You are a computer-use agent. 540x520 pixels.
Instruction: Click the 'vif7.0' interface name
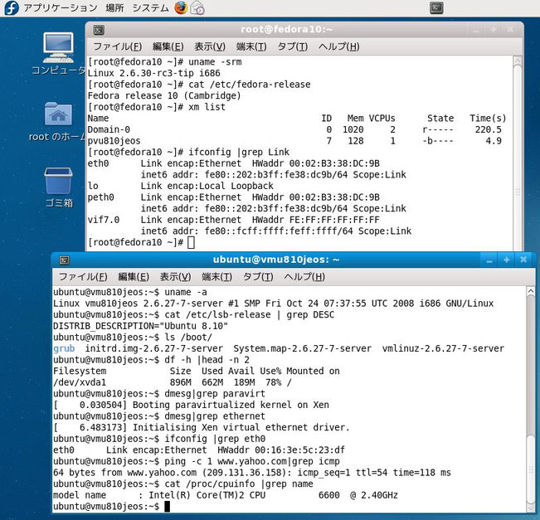coord(104,220)
